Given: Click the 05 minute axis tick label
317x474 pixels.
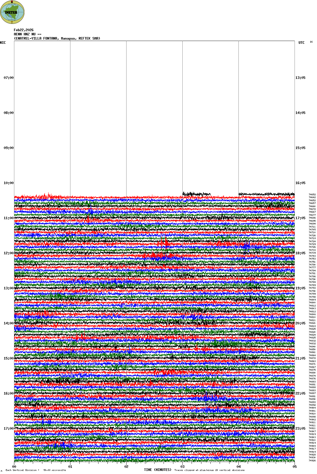Looking at the screenshot, I should click(x=295, y=467).
